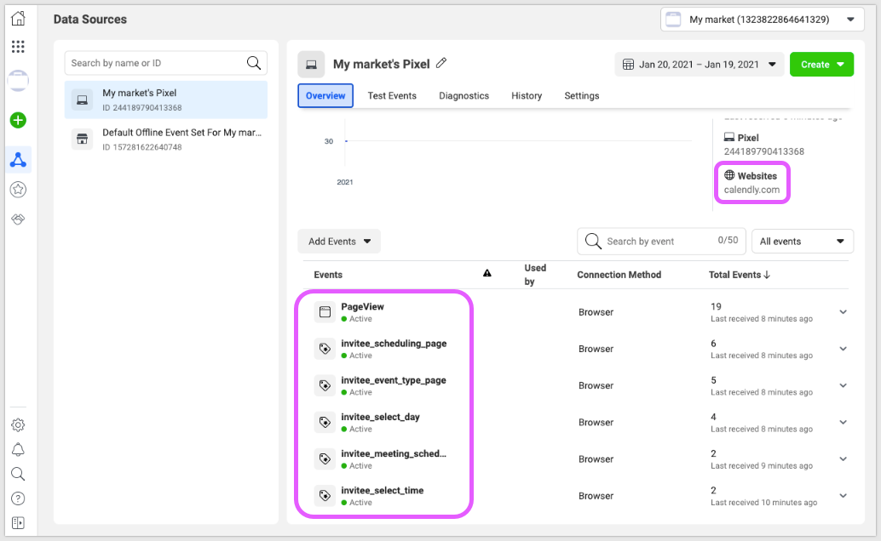
Task: Click the Events column header
Action: (x=328, y=275)
